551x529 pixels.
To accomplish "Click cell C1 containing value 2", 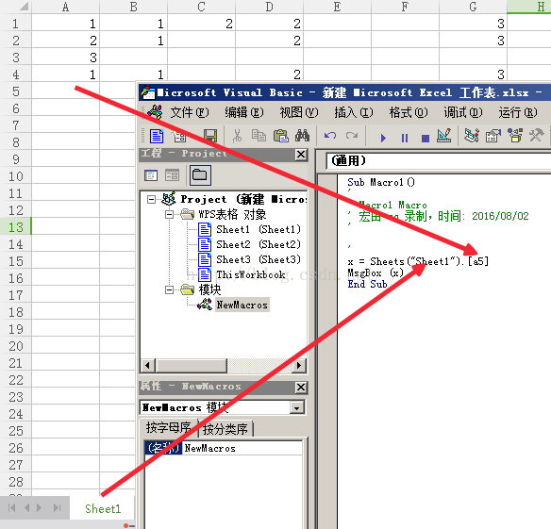I will click(x=201, y=24).
